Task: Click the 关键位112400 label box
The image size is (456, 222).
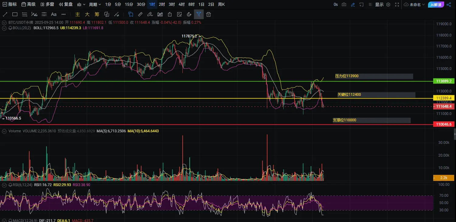Action: coord(376,95)
